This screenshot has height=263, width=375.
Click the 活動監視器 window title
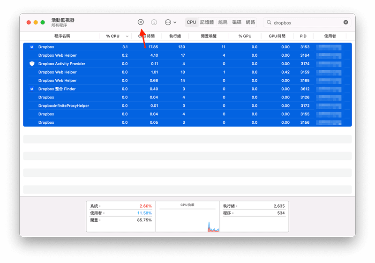(63, 20)
